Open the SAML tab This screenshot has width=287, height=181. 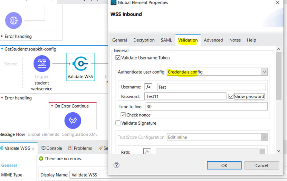(x=166, y=40)
